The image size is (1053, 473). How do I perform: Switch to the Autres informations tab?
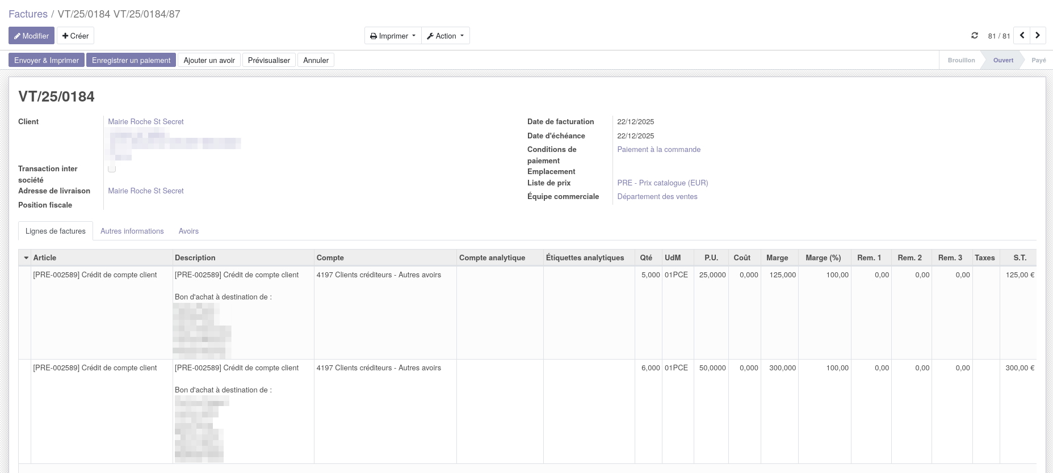click(x=132, y=231)
